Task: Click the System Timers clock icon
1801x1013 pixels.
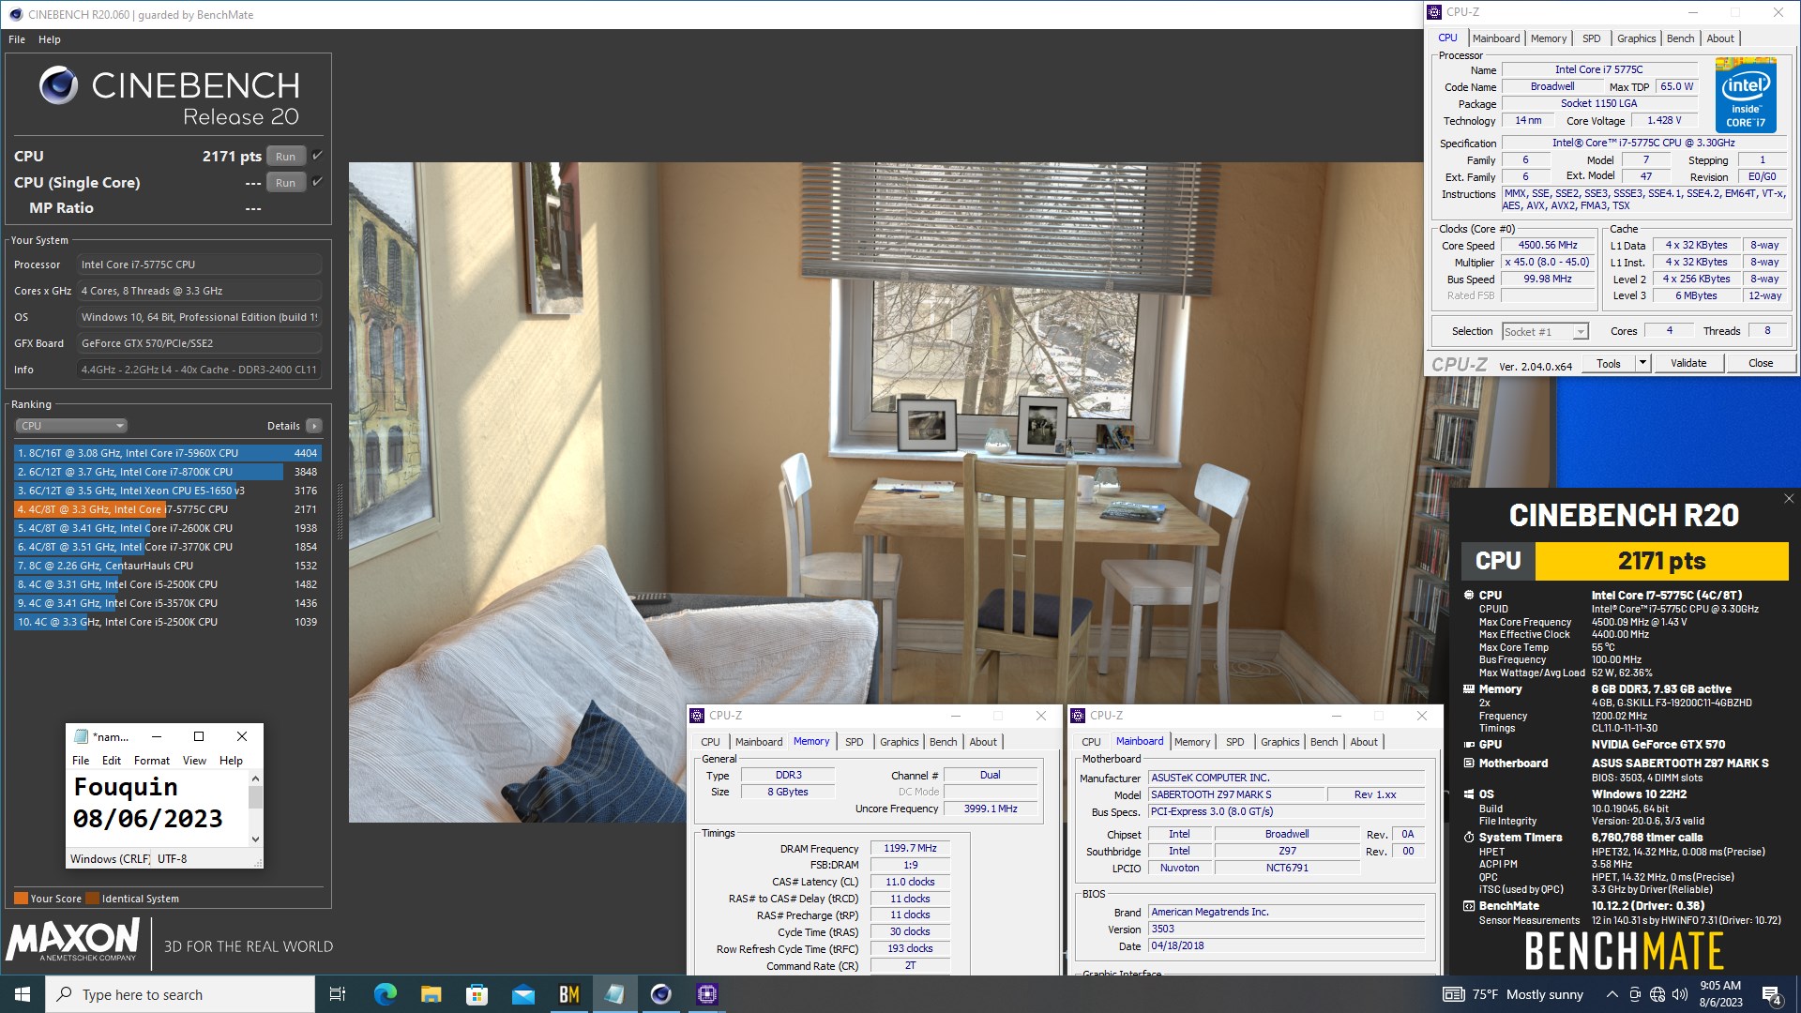Action: point(1469,838)
